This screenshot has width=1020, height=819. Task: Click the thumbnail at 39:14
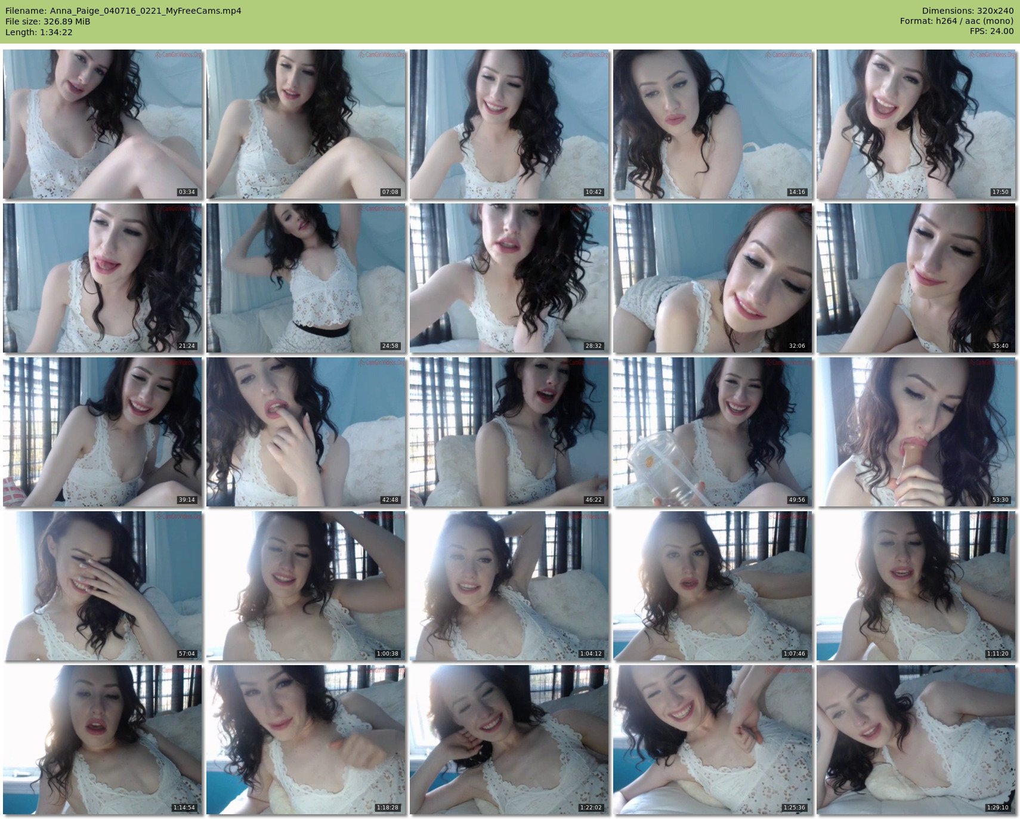[x=103, y=432]
